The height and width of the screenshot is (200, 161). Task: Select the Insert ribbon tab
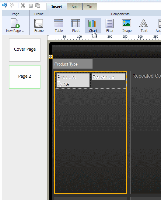[x=57, y=7]
